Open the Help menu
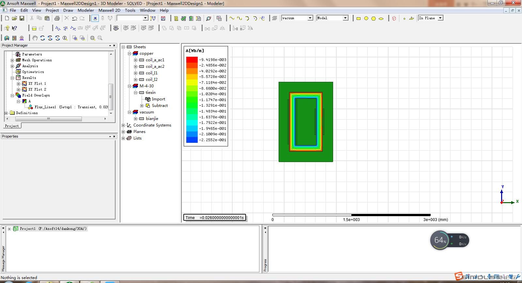 (x=164, y=10)
